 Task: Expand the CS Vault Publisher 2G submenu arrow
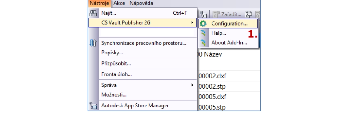(x=192, y=22)
